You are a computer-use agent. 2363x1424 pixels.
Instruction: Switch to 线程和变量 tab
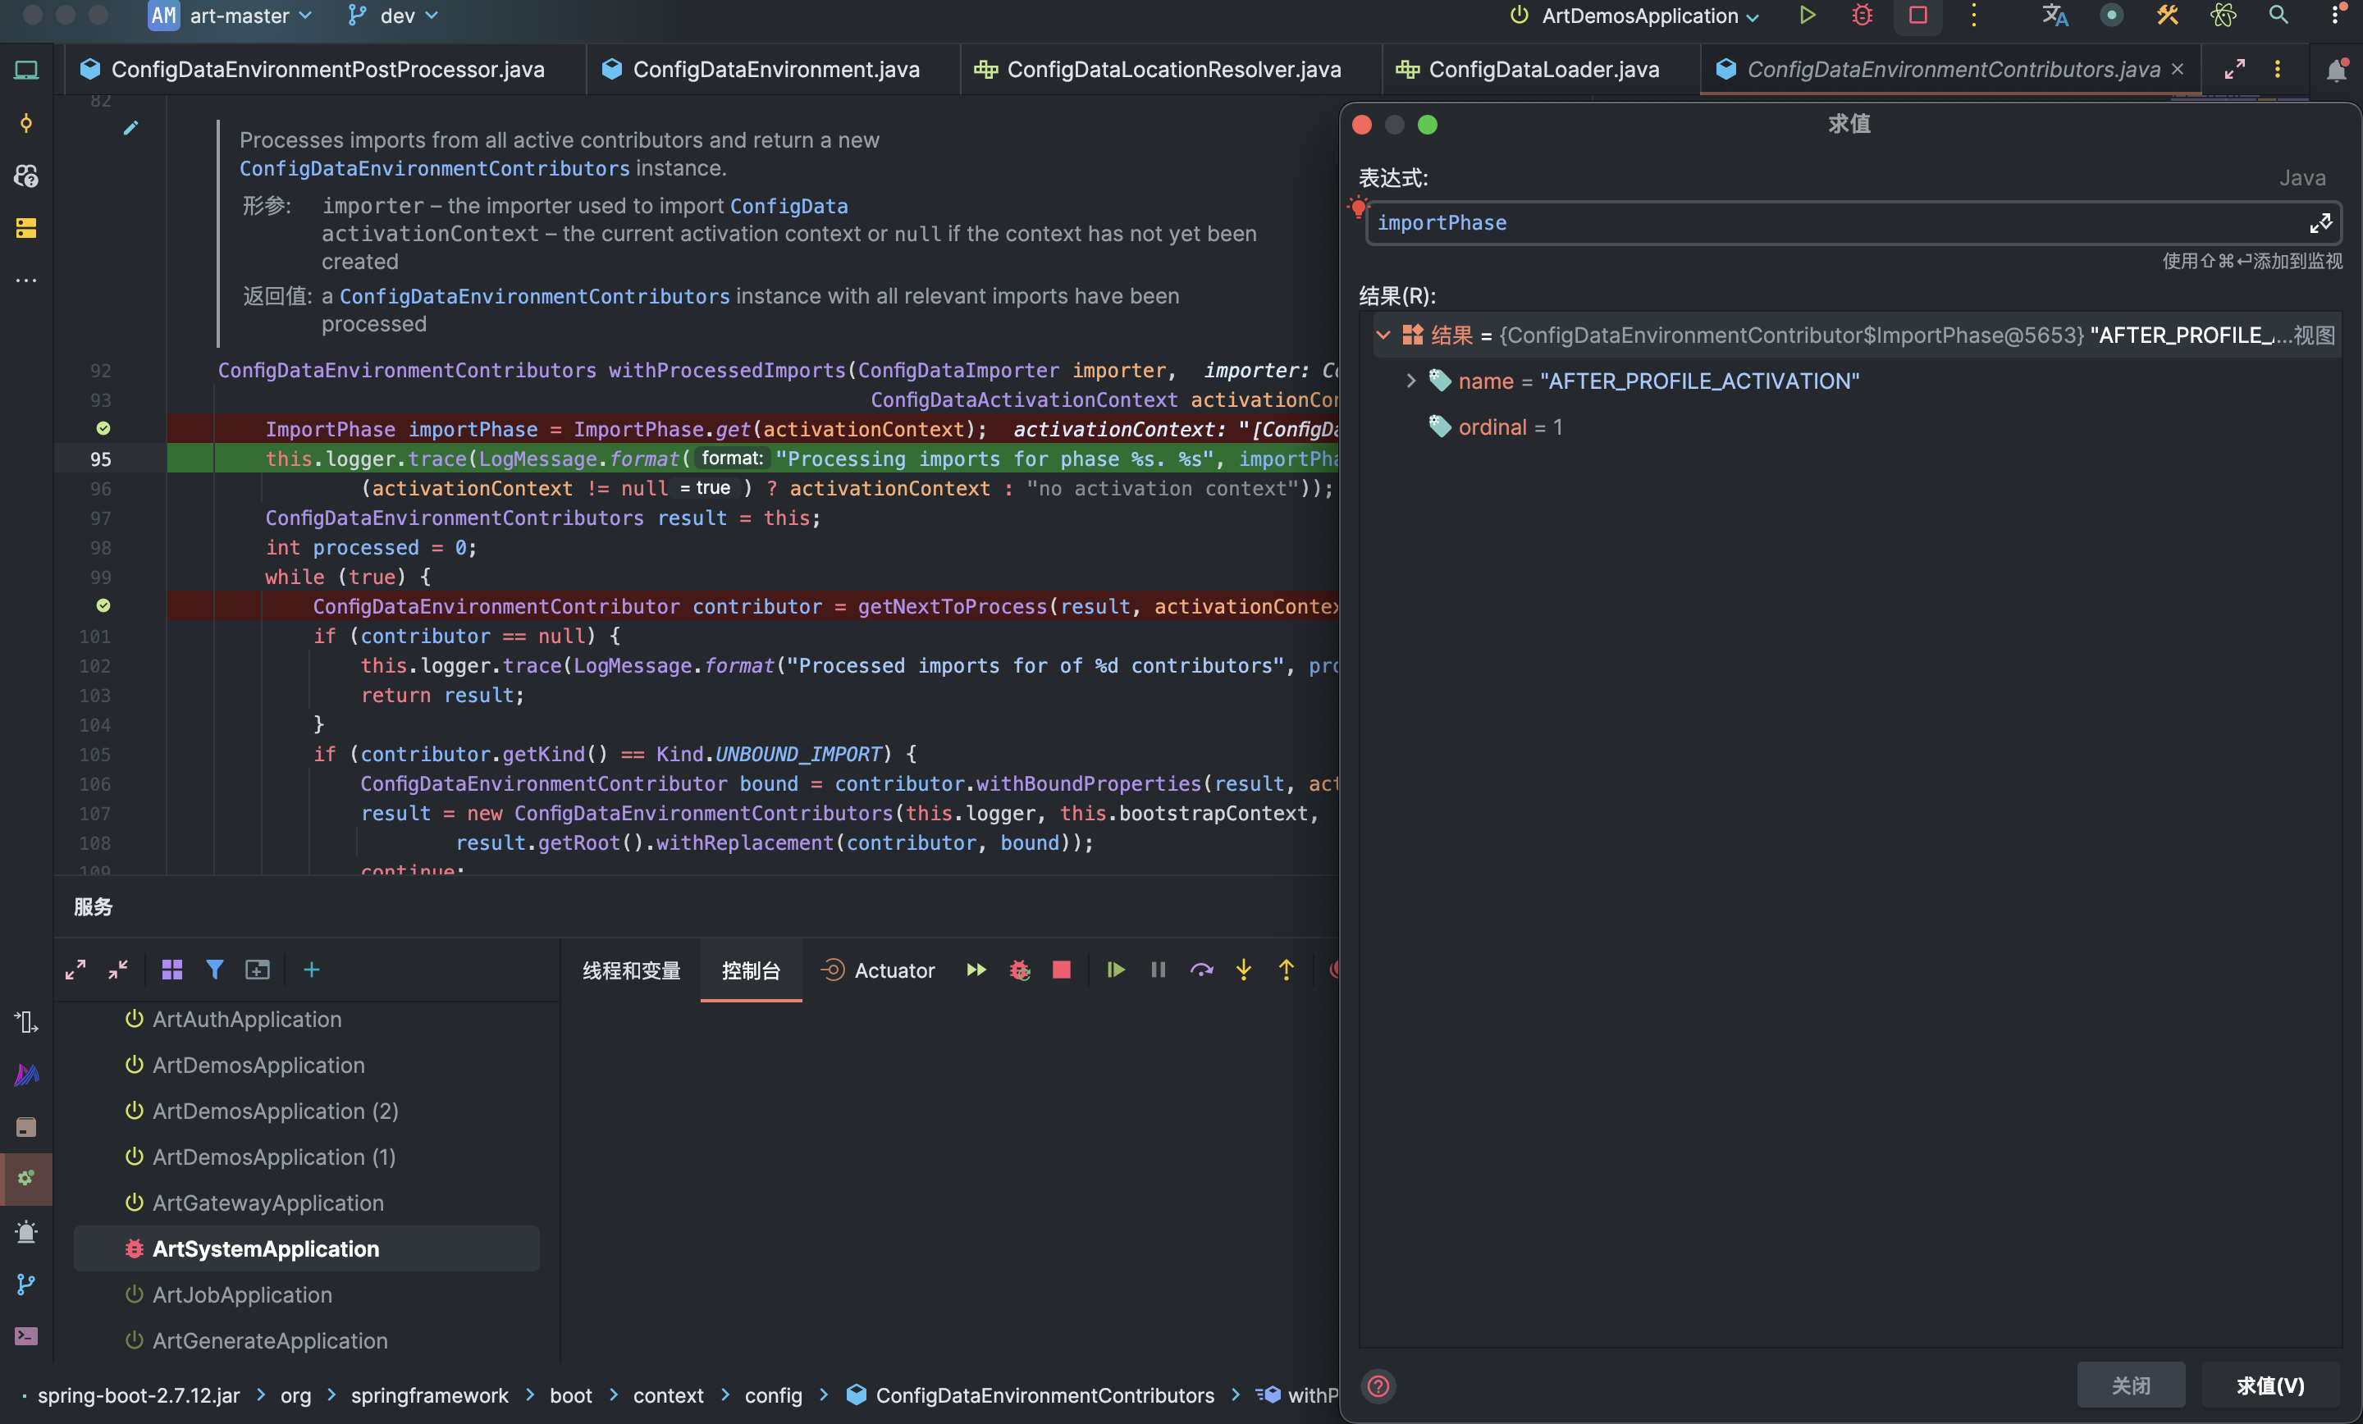631,970
